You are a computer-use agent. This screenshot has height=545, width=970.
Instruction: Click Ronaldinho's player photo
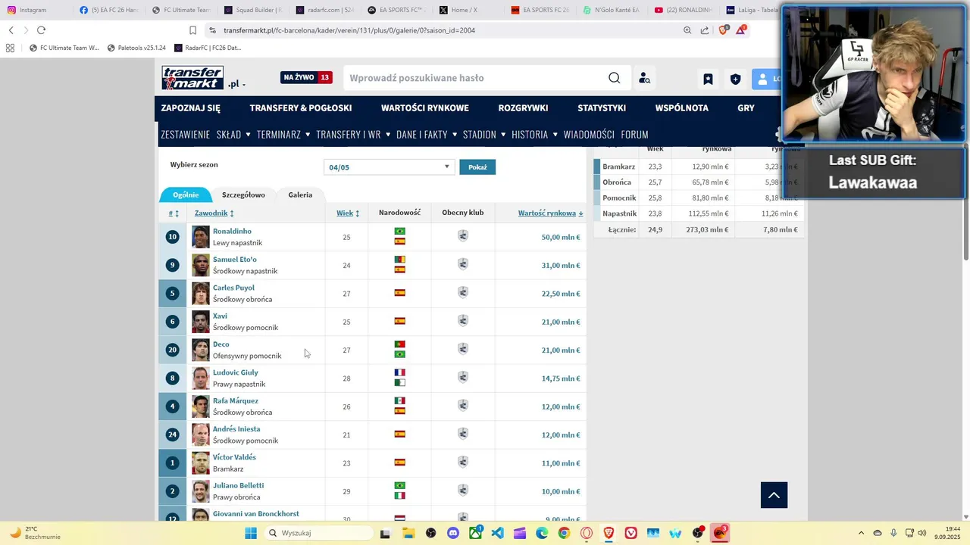click(x=200, y=237)
